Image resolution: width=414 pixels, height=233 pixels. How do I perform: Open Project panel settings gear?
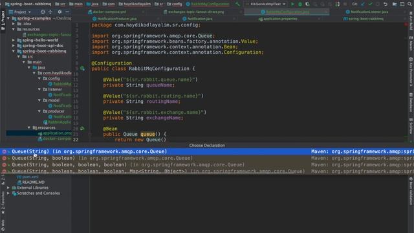[60, 12]
